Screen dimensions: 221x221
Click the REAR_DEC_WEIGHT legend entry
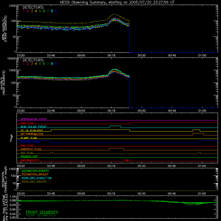[34, 182]
